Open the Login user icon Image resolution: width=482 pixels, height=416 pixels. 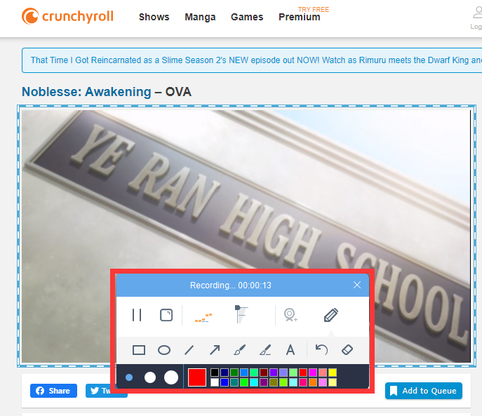pos(477,18)
